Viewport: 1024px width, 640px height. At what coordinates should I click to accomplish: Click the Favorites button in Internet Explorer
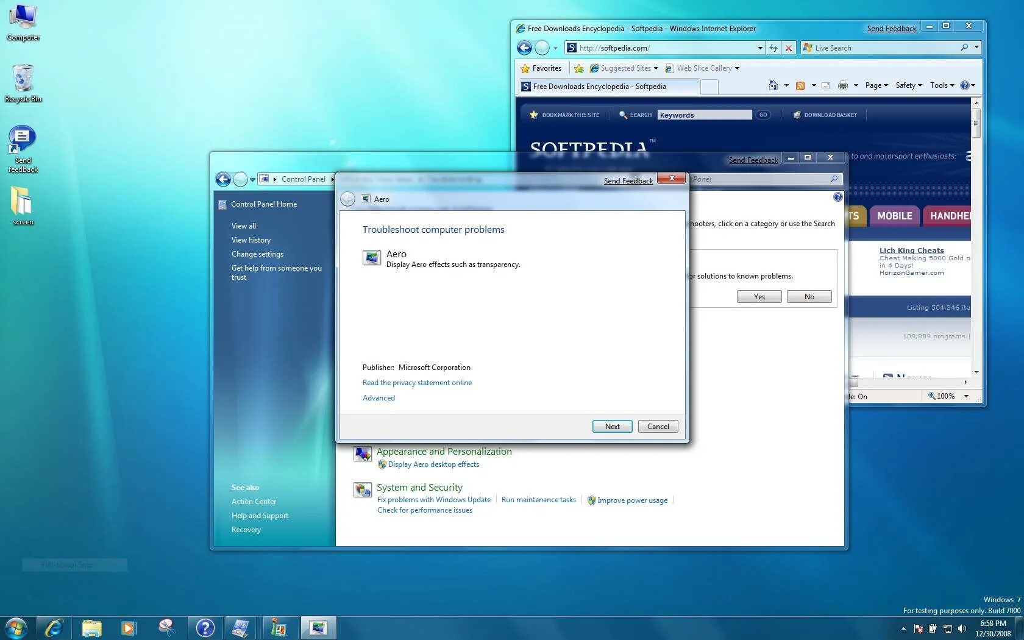tap(541, 68)
